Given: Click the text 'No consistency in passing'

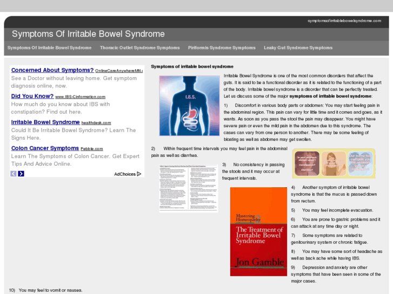Looking at the screenshot, I should [259, 165].
